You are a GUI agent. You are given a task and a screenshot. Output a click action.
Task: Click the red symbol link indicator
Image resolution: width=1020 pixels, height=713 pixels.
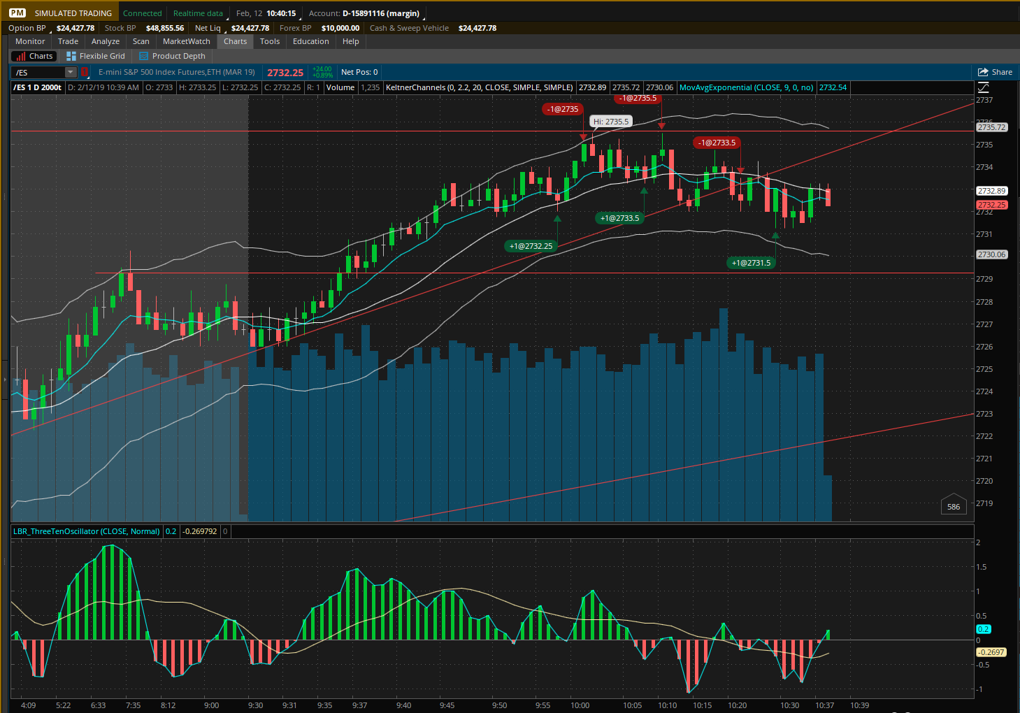coord(85,72)
